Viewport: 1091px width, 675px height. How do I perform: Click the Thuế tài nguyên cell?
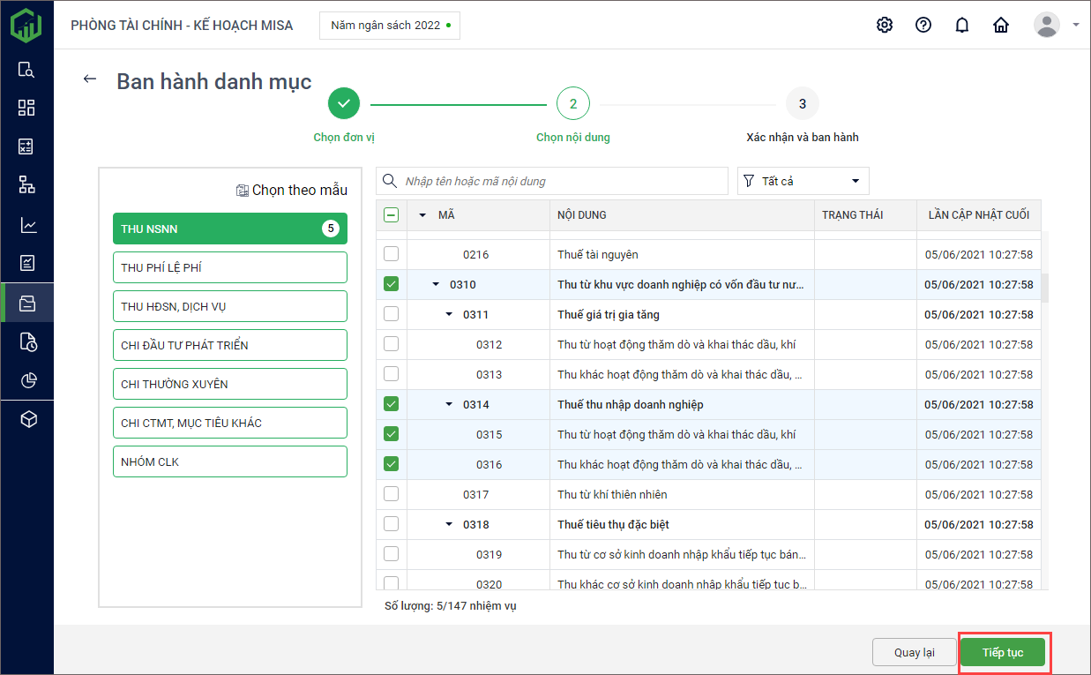[682, 254]
